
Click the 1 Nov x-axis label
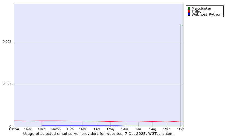click(x=28, y=129)
